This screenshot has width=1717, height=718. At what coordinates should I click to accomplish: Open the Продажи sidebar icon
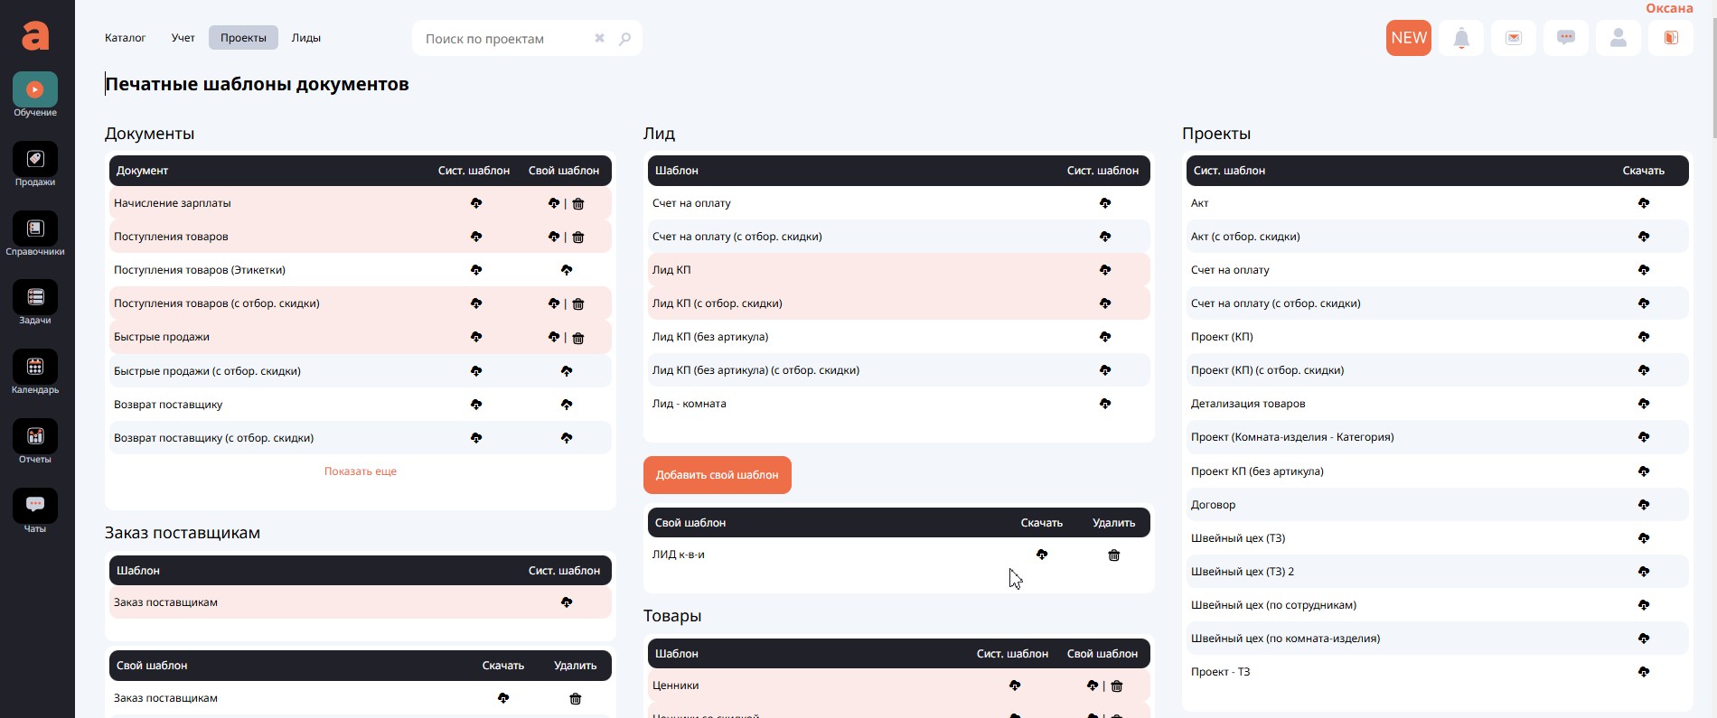[x=35, y=160]
